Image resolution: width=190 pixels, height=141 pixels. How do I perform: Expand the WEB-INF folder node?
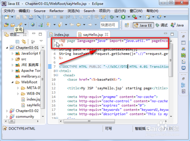pos(18,94)
